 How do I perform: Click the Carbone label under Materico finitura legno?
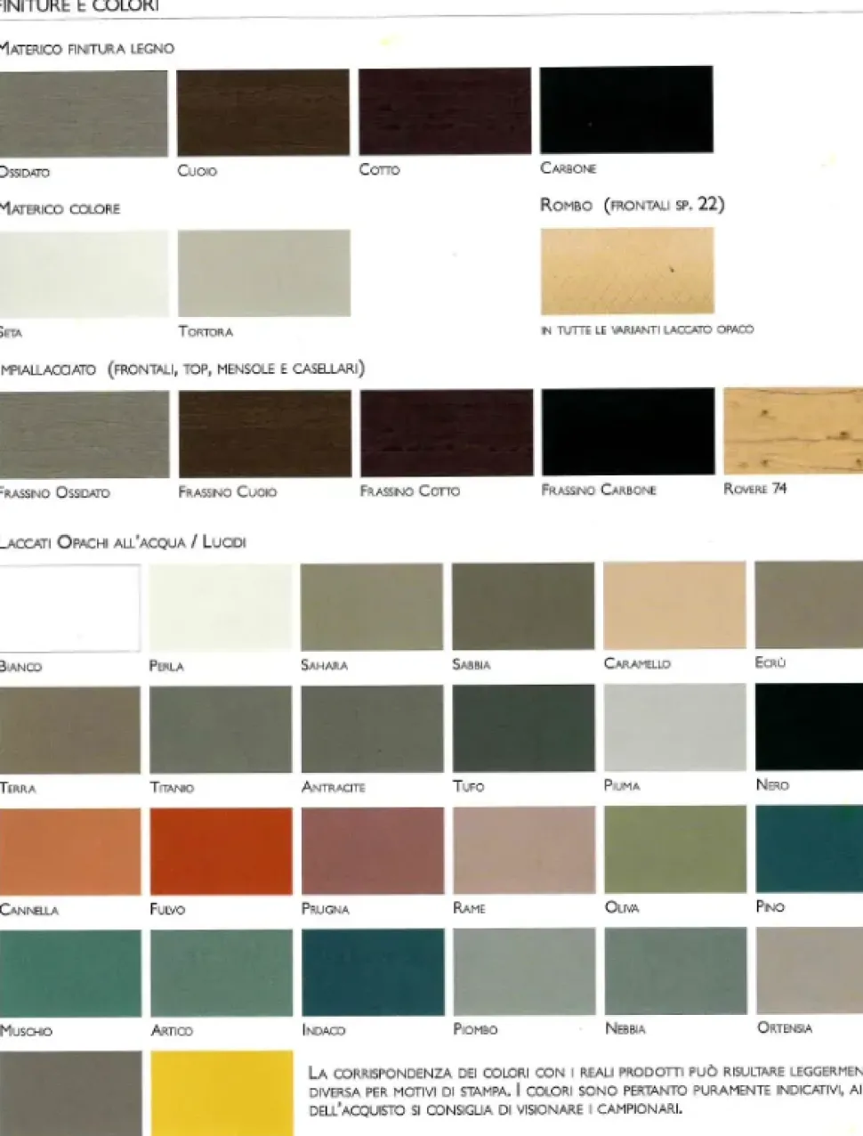[569, 168]
